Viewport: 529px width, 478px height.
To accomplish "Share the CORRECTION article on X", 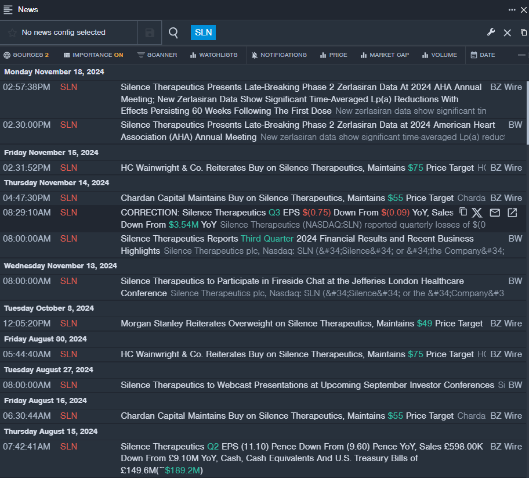I will 477,213.
